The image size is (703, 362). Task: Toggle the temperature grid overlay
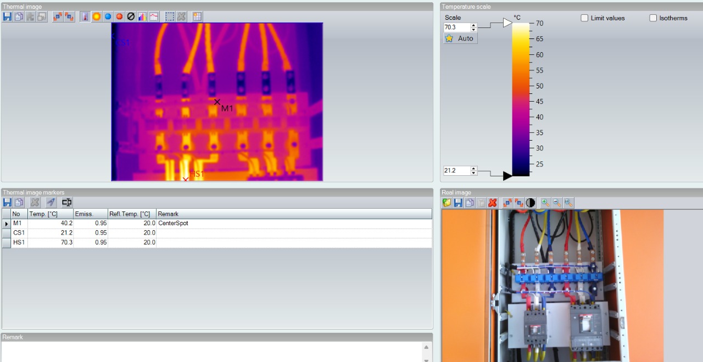click(197, 16)
